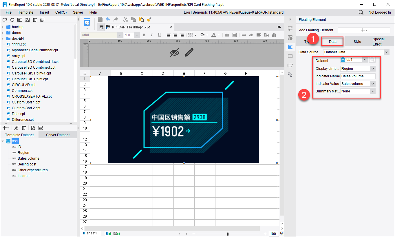Toggle bold formatting
Image resolution: width=395 pixels, height=237 pixels.
pos(144,35)
